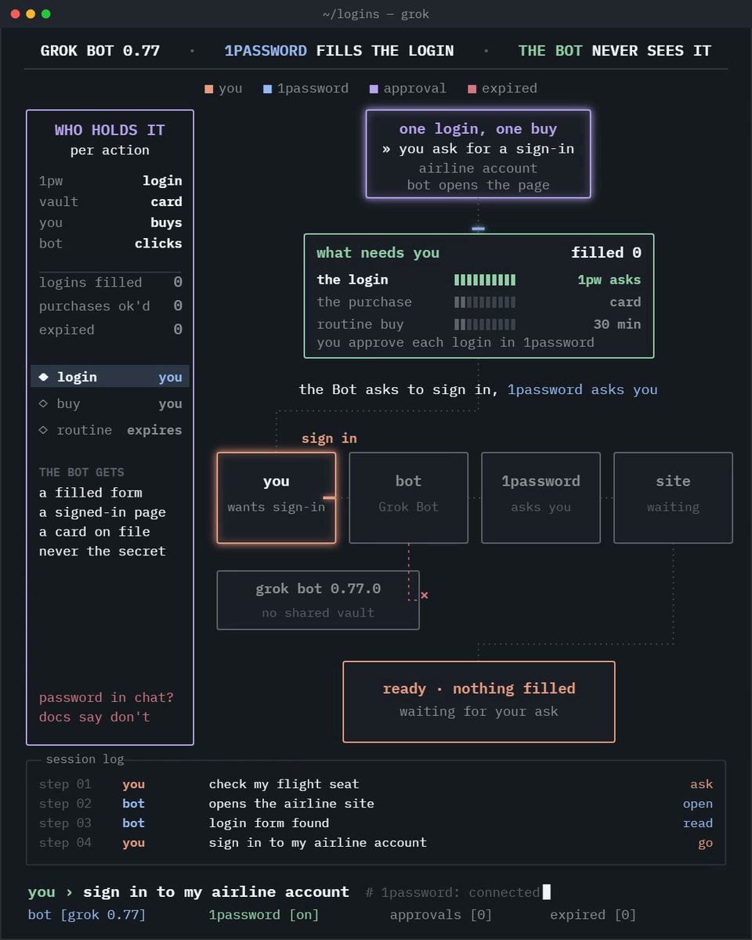Toggle the "1password [on]" status indicator
Screen dimensions: 752x940
(264, 915)
